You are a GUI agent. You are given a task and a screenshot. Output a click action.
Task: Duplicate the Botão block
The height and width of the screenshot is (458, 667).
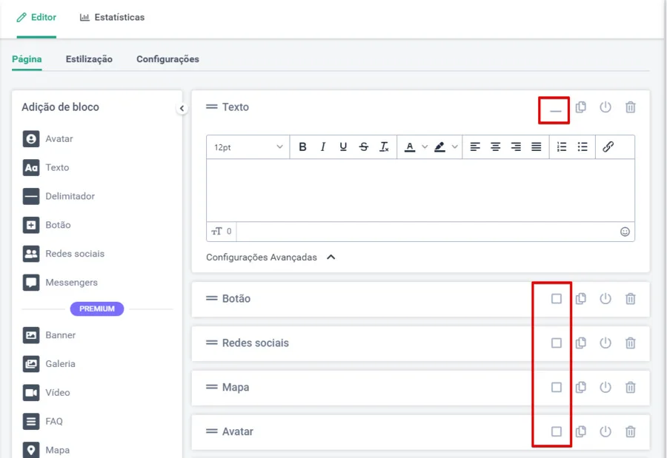click(581, 299)
